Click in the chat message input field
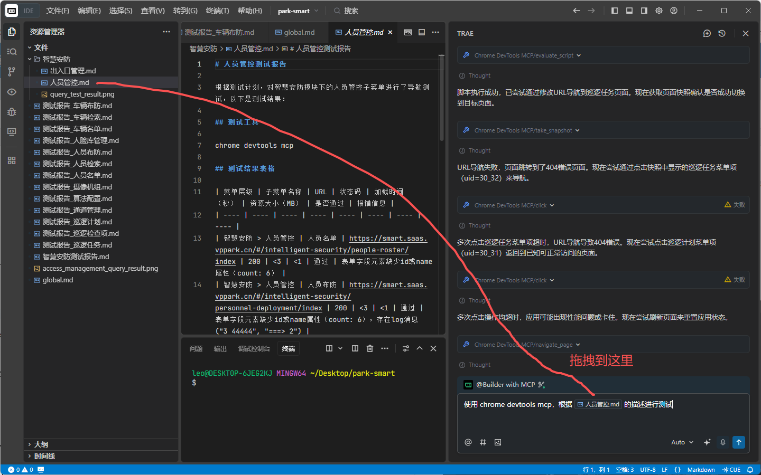 pos(602,420)
